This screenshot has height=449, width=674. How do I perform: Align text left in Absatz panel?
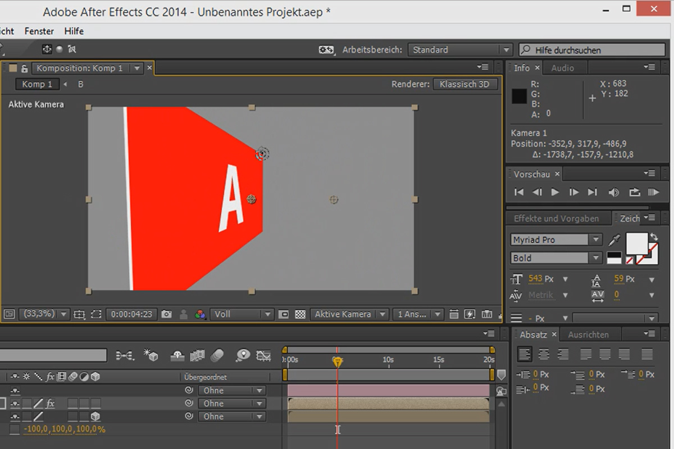[525, 354]
